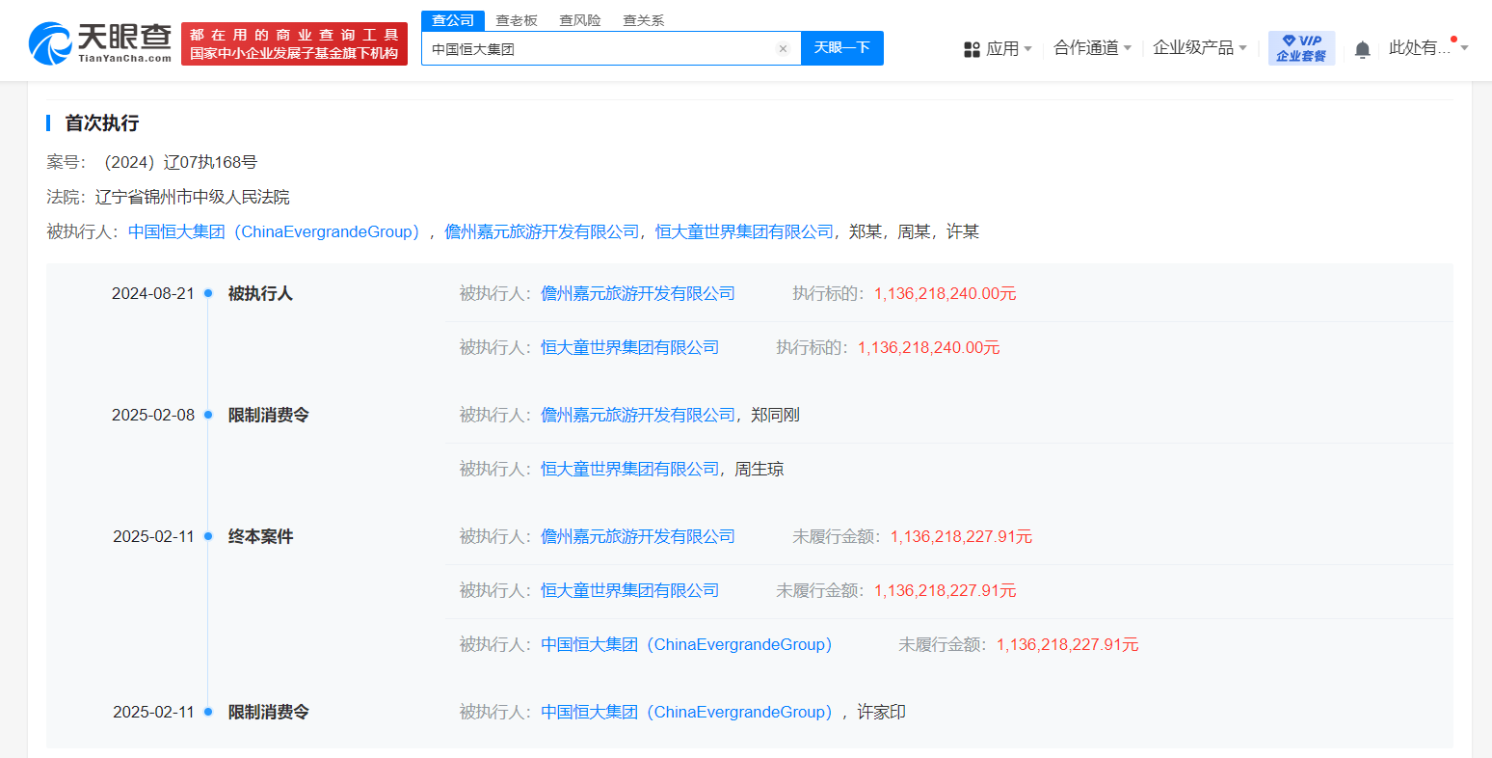Expand the 应用 dropdown arrow
Screen dimensions: 1492x758
(1027, 48)
